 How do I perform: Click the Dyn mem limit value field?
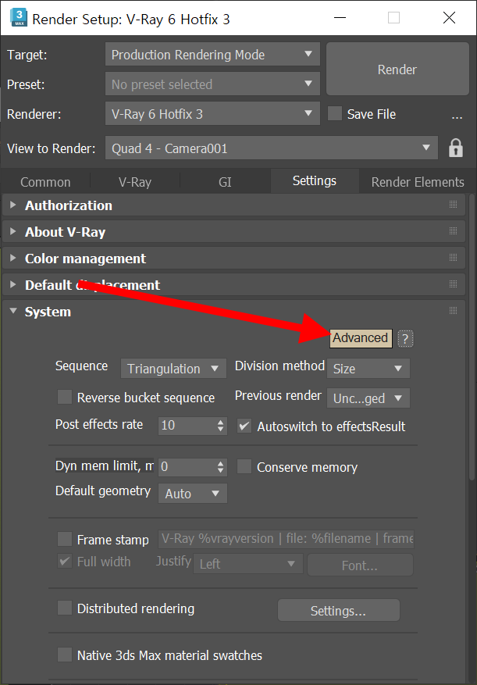coord(187,467)
